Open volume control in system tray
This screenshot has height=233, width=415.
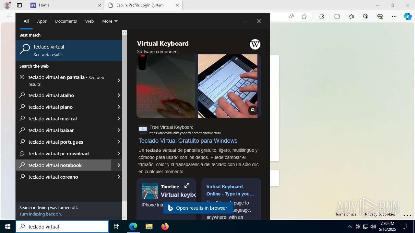click(x=373, y=227)
